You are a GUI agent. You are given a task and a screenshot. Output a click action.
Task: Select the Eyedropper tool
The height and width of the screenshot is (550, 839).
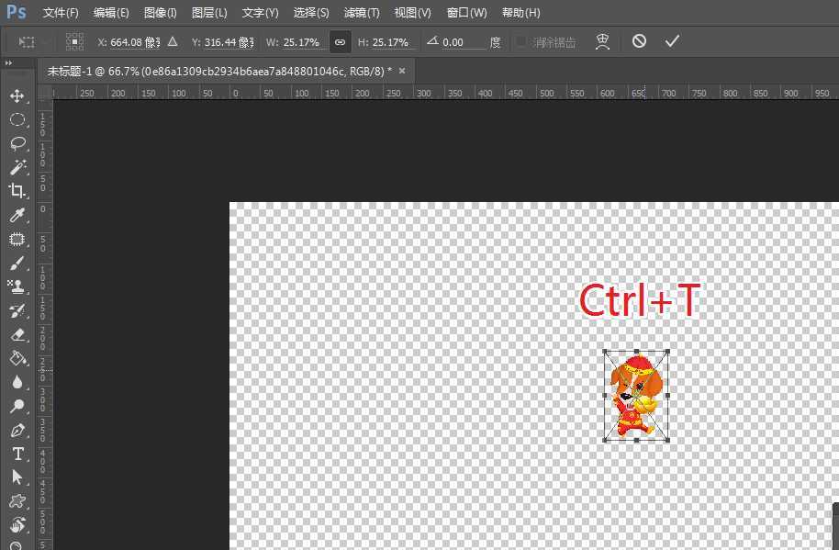coord(18,215)
